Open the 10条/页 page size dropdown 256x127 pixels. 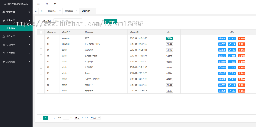pyautogui.click(x=95, y=118)
